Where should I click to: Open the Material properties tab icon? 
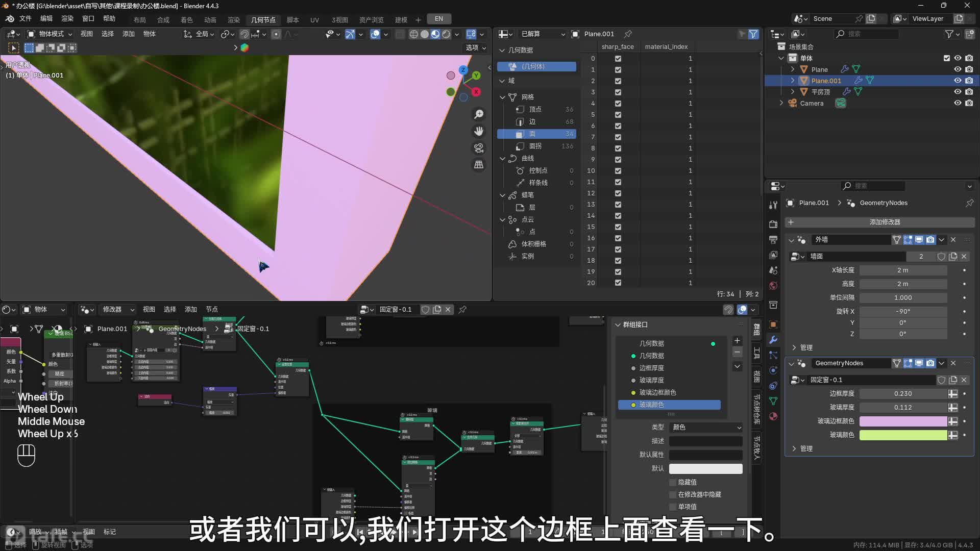(x=773, y=416)
